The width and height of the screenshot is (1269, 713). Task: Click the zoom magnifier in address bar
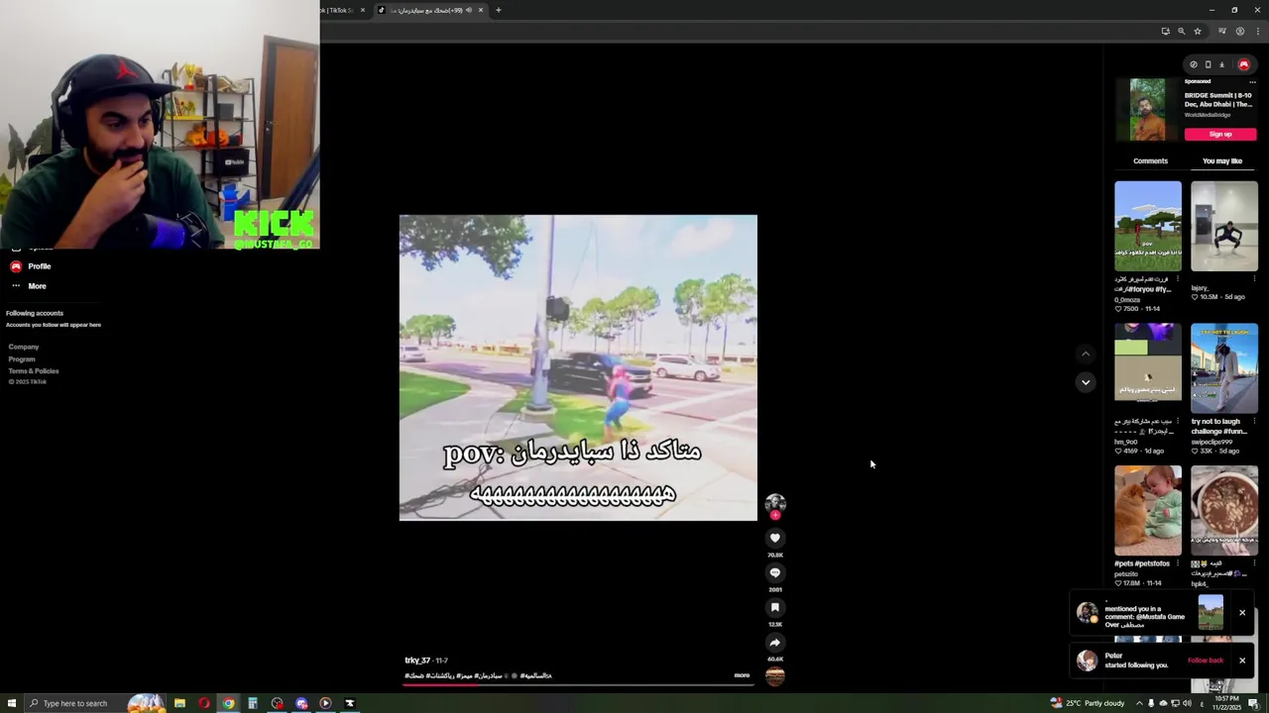click(1181, 32)
